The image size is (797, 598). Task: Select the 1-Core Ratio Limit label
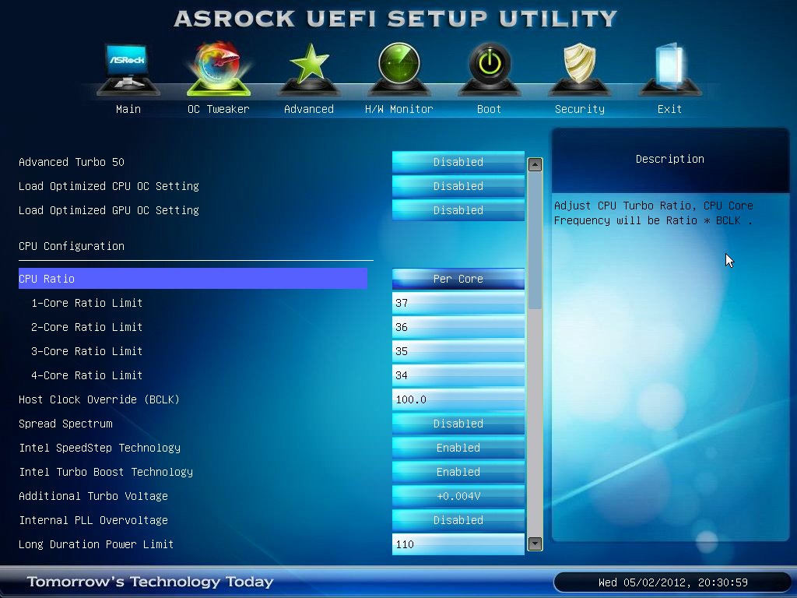(x=86, y=303)
